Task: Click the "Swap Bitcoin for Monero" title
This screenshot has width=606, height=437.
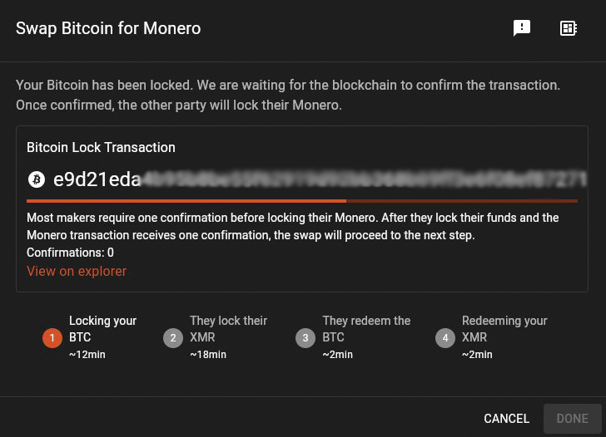Action: point(108,28)
